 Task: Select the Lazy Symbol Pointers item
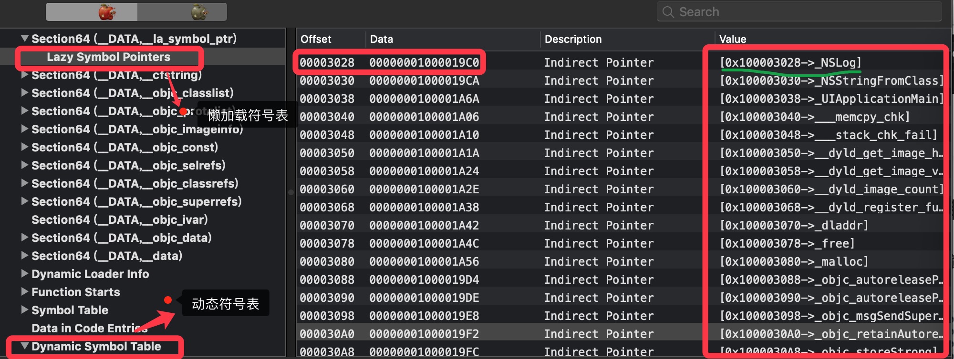point(108,57)
